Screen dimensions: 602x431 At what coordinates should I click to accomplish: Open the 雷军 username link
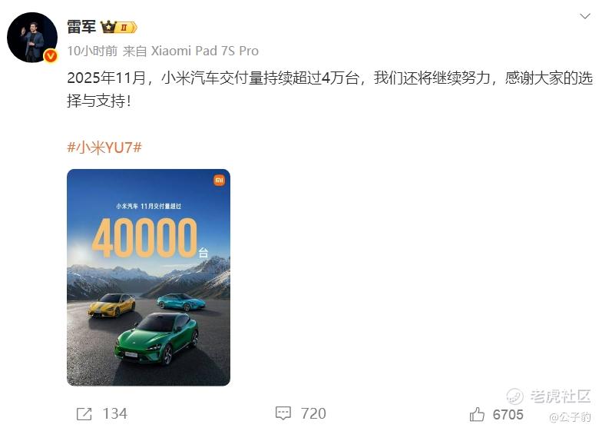pyautogui.click(x=81, y=27)
